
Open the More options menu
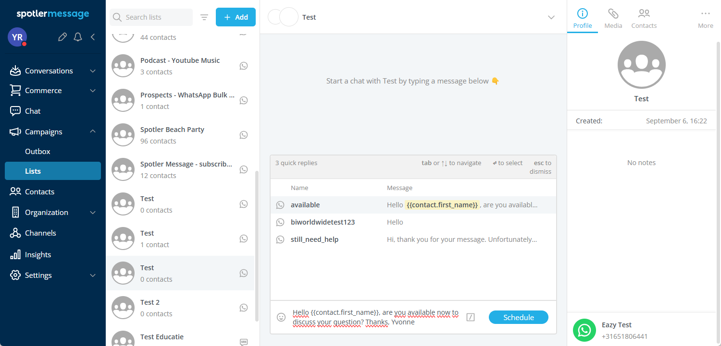coord(705,19)
